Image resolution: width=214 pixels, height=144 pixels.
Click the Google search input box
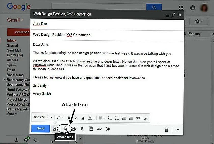coord(99,7)
